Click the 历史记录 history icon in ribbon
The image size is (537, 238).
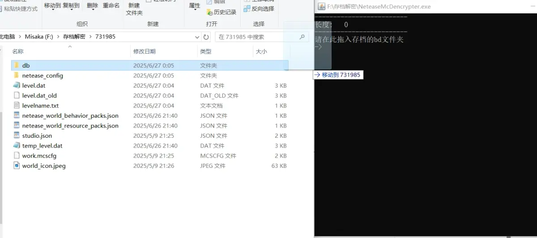tap(209, 12)
